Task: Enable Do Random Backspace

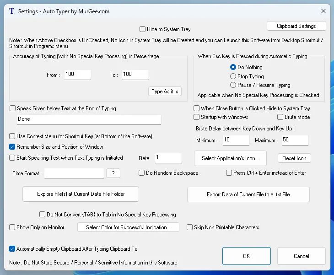Action: [141, 173]
